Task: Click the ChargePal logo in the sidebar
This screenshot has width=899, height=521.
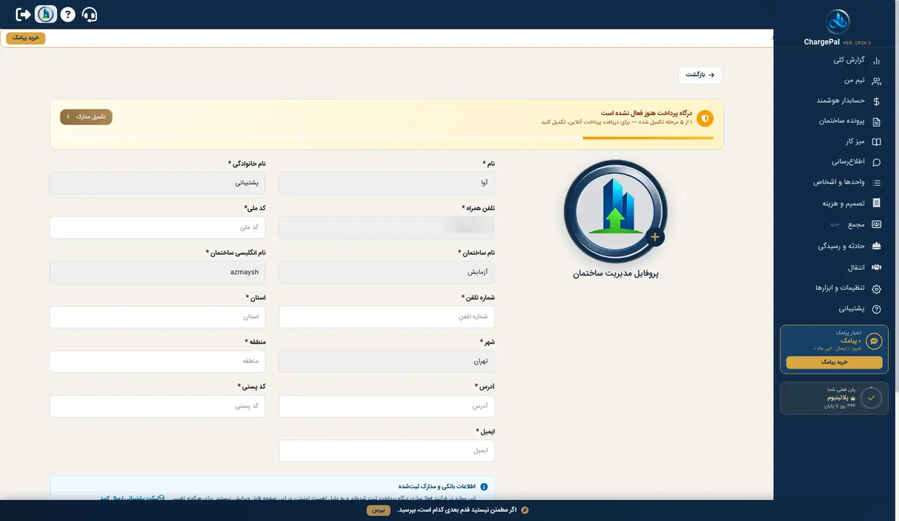Action: 836,22
